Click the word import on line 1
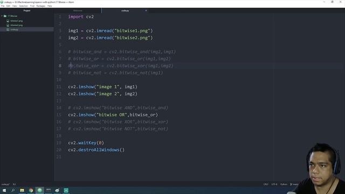The image size is (345, 194). pos(75,17)
